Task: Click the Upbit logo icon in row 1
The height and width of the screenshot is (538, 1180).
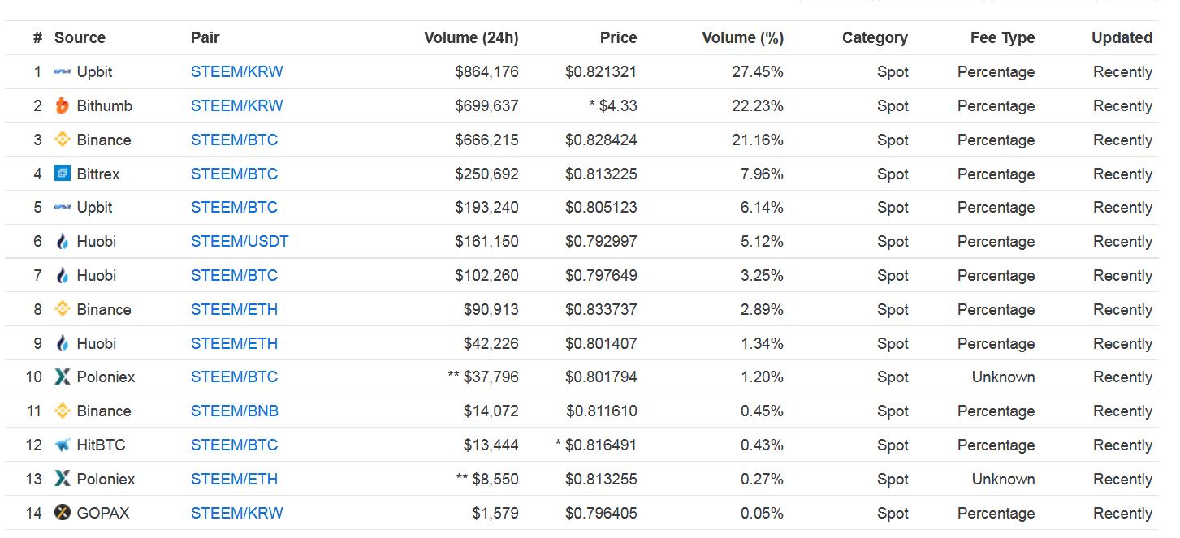Action: [x=62, y=72]
